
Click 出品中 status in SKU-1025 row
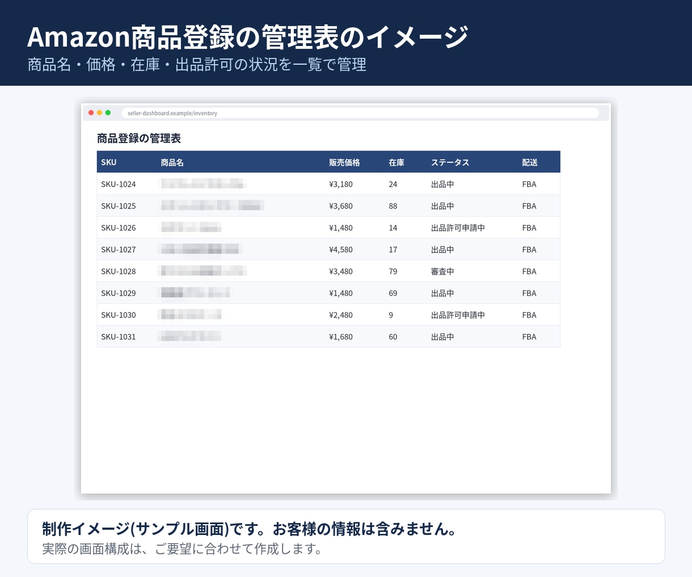442,206
